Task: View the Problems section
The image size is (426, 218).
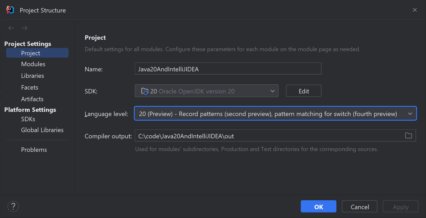Action: tap(34, 150)
